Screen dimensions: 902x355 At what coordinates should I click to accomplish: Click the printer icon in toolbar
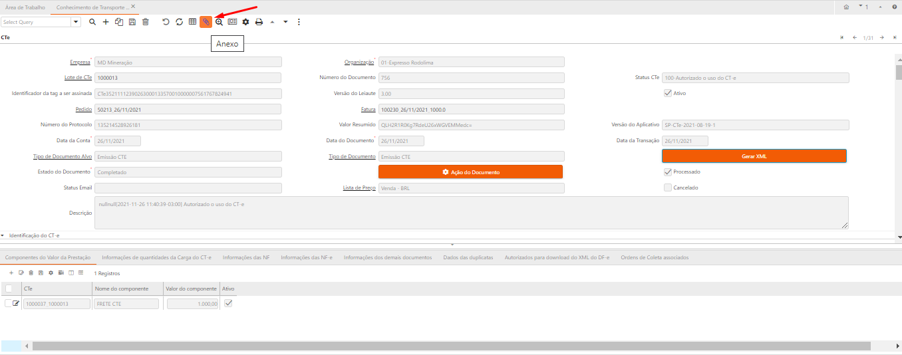(259, 22)
